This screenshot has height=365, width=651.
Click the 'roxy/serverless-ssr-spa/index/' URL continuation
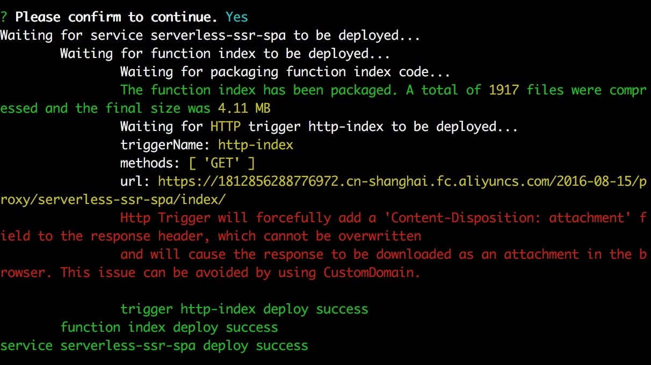coord(113,199)
